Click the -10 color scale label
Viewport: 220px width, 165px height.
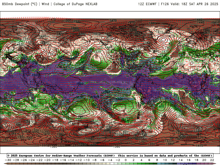point(87,160)
